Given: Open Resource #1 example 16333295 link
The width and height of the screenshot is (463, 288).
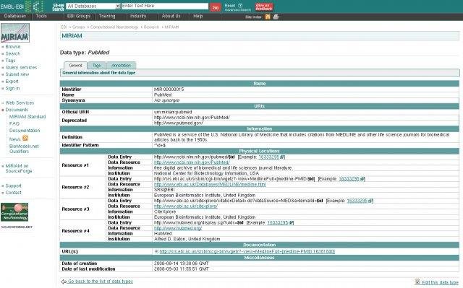Looking at the screenshot, I should click(268, 157).
